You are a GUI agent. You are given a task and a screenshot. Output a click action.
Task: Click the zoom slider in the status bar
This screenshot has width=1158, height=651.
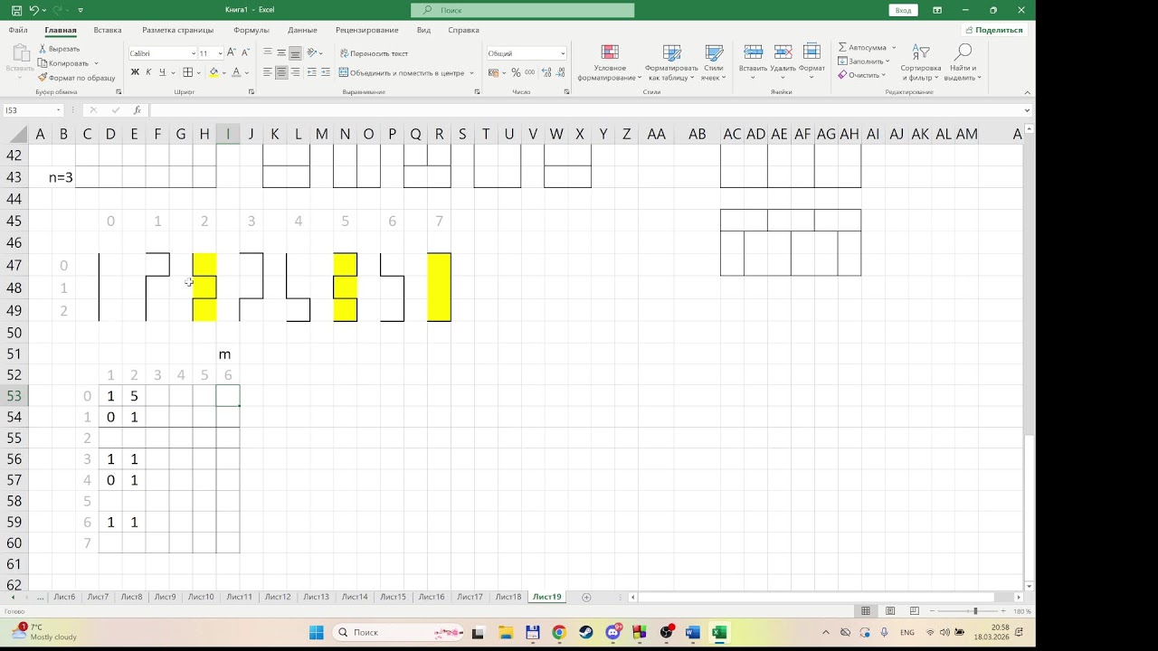click(967, 611)
